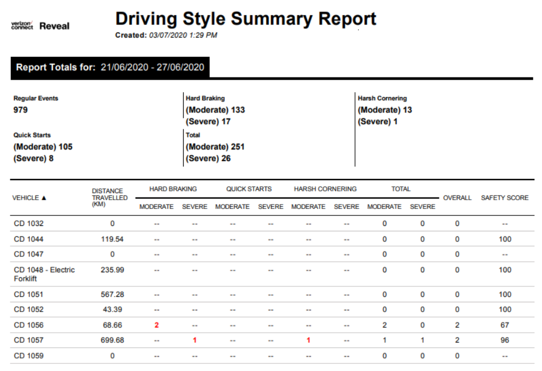542x371 pixels.
Task: Click Hard Braking Severe 17 total
Action: pyautogui.click(x=208, y=122)
